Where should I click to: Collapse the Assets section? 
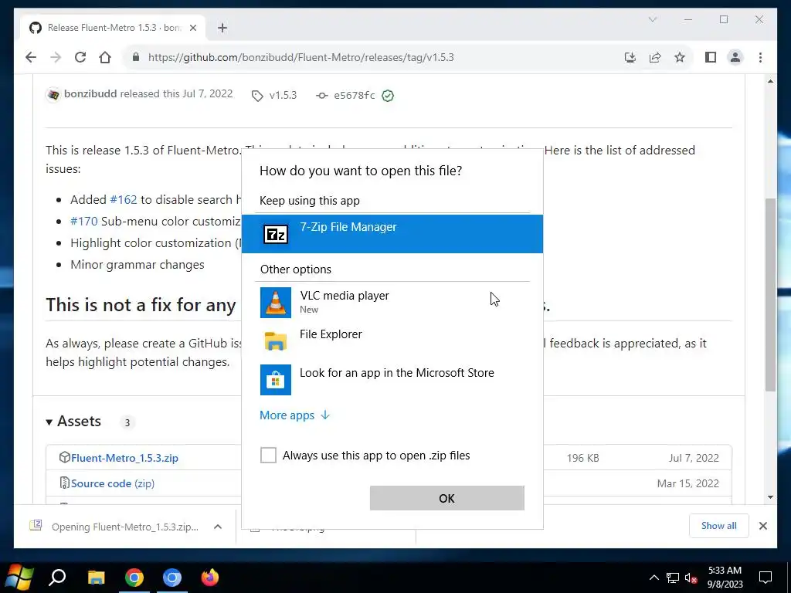[x=73, y=421]
